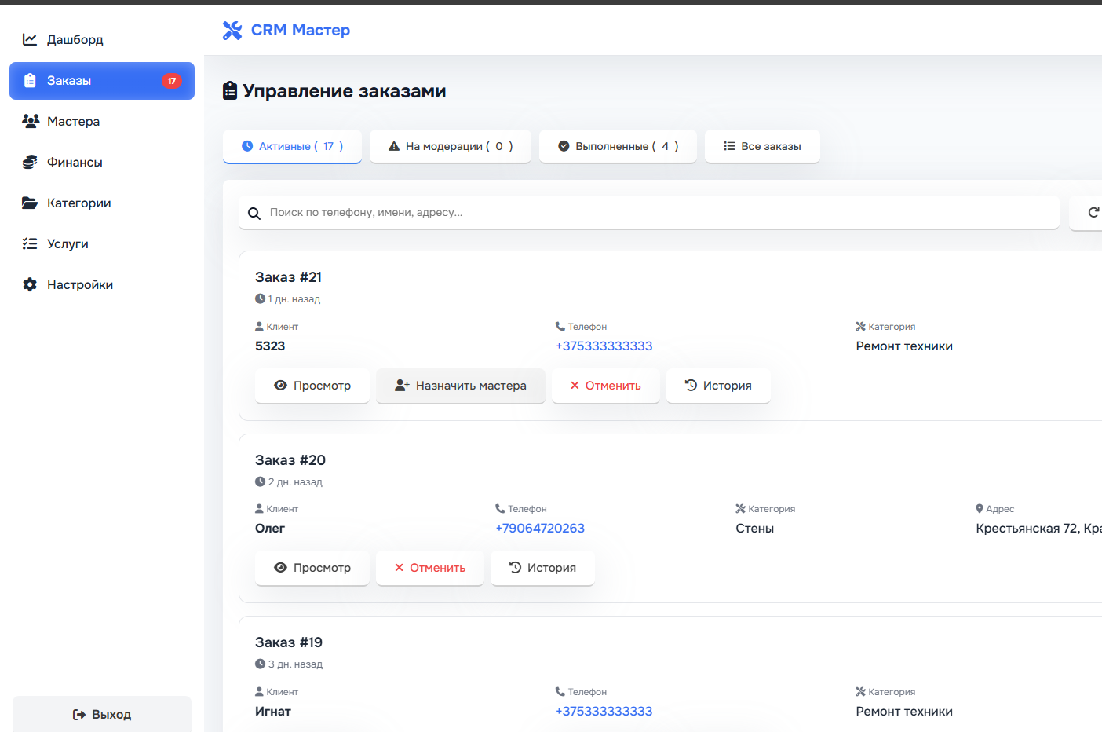1102x732 pixels.
Task: Click the Финансы coins icon in sidebar
Action: click(30, 162)
